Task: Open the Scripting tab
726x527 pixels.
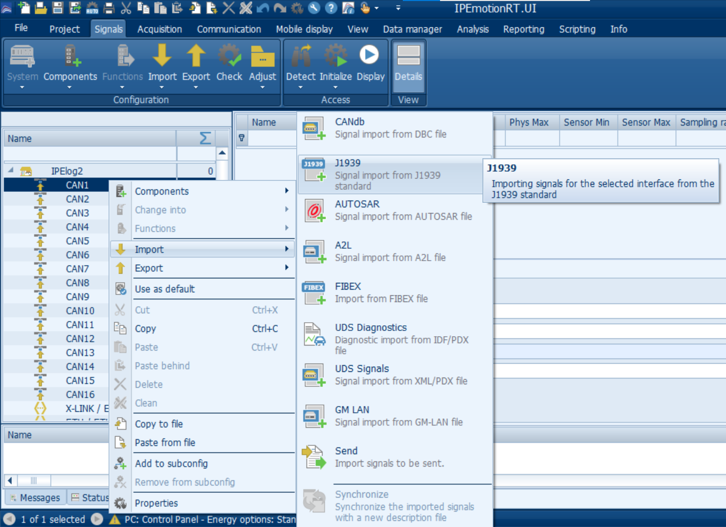Action: coord(577,29)
